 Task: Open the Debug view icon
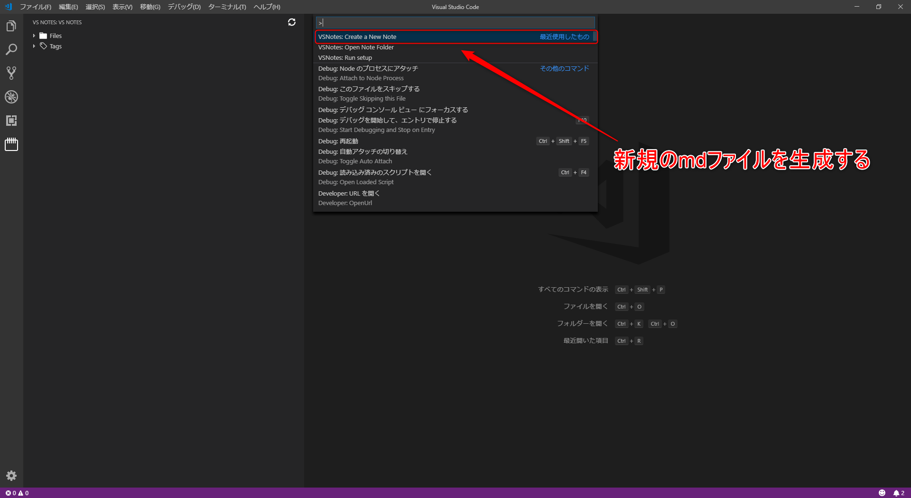[11, 97]
